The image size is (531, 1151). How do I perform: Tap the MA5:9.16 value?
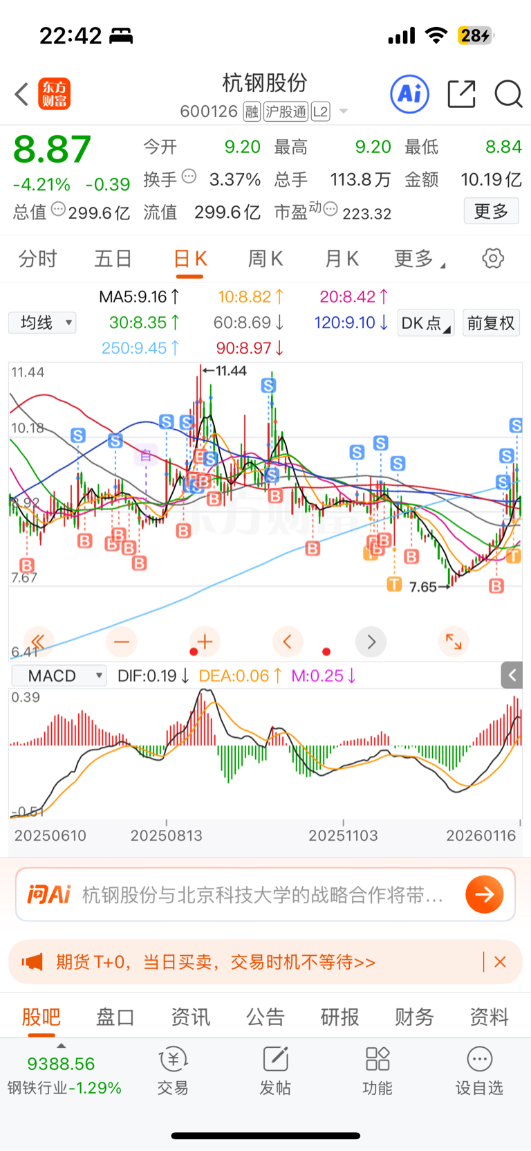click(x=139, y=297)
